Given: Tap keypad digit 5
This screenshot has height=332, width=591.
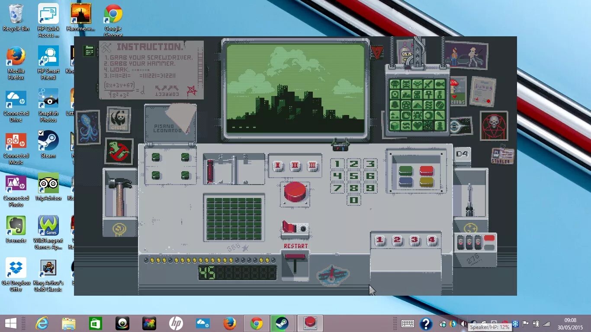Looking at the screenshot, I should click(x=354, y=176).
